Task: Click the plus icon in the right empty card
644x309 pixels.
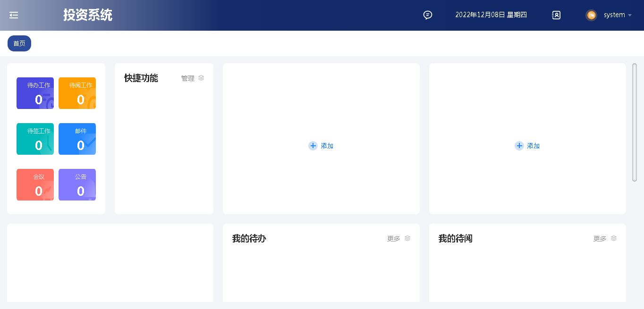Action: 519,146
